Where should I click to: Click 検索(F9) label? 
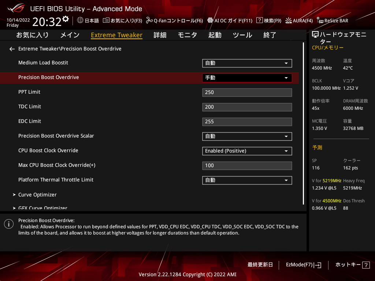(x=272, y=20)
